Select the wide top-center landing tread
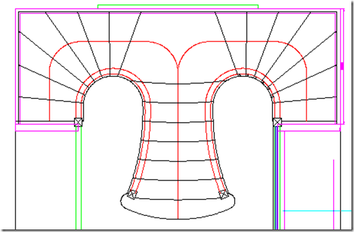This screenshot has height=232, width=354. tap(178, 45)
